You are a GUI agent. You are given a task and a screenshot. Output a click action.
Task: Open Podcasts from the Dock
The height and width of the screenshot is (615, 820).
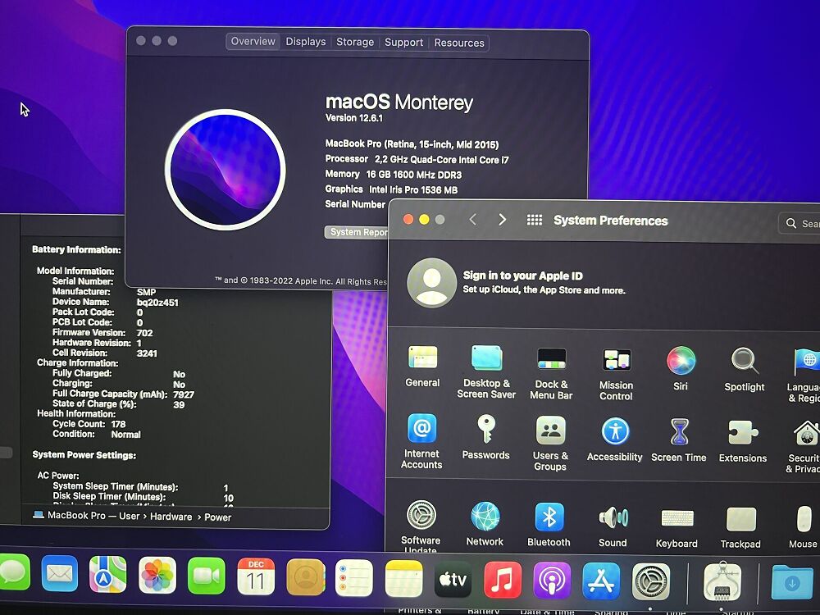pos(552,581)
